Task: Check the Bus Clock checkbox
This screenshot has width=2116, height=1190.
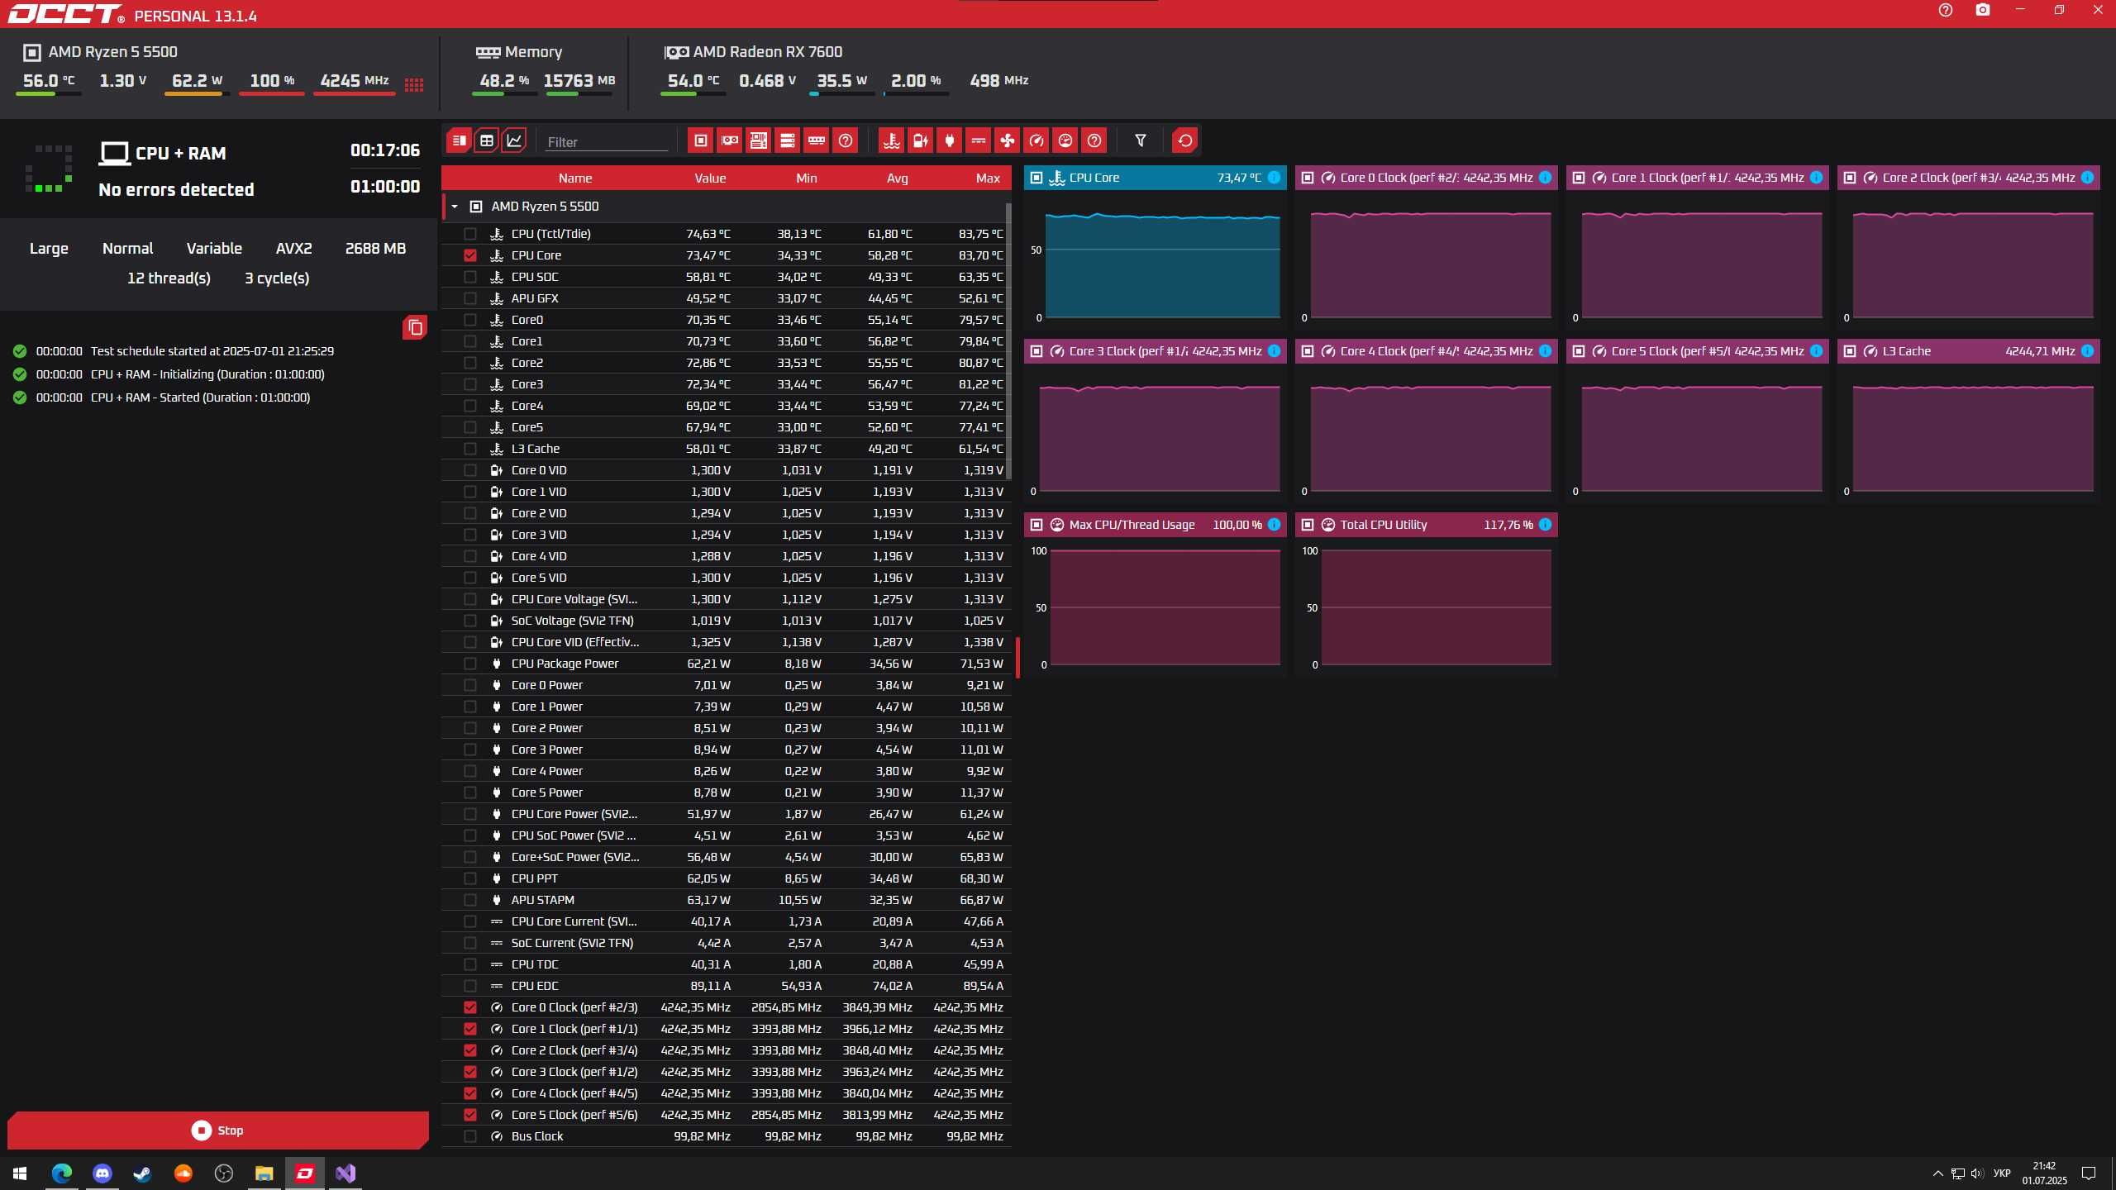Action: [470, 1136]
